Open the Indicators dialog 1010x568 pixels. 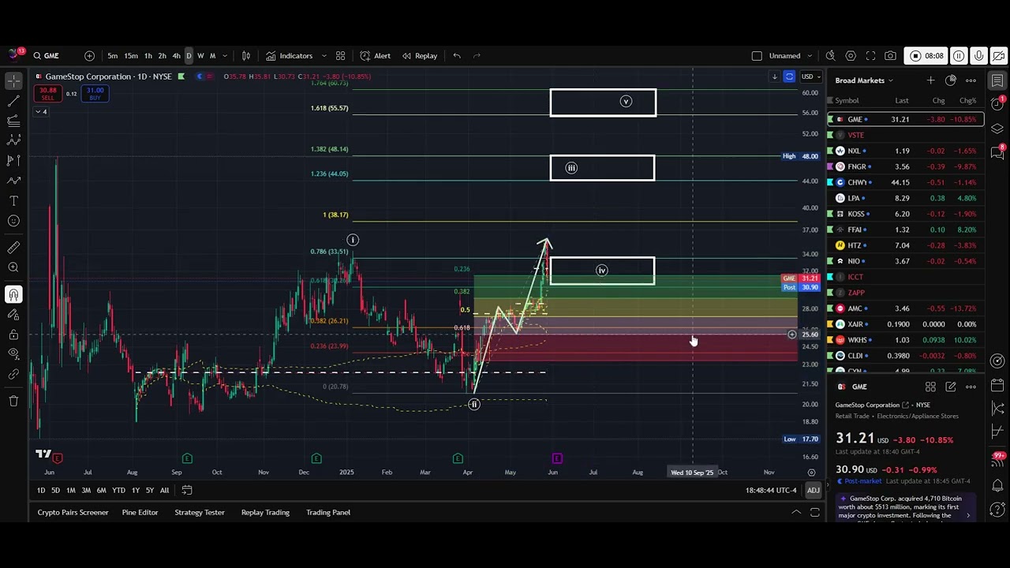click(290, 56)
